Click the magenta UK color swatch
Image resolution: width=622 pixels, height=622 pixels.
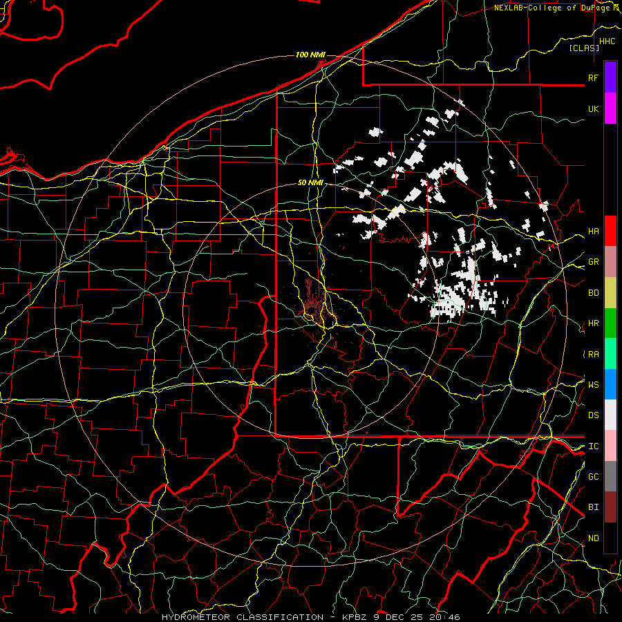[610, 109]
